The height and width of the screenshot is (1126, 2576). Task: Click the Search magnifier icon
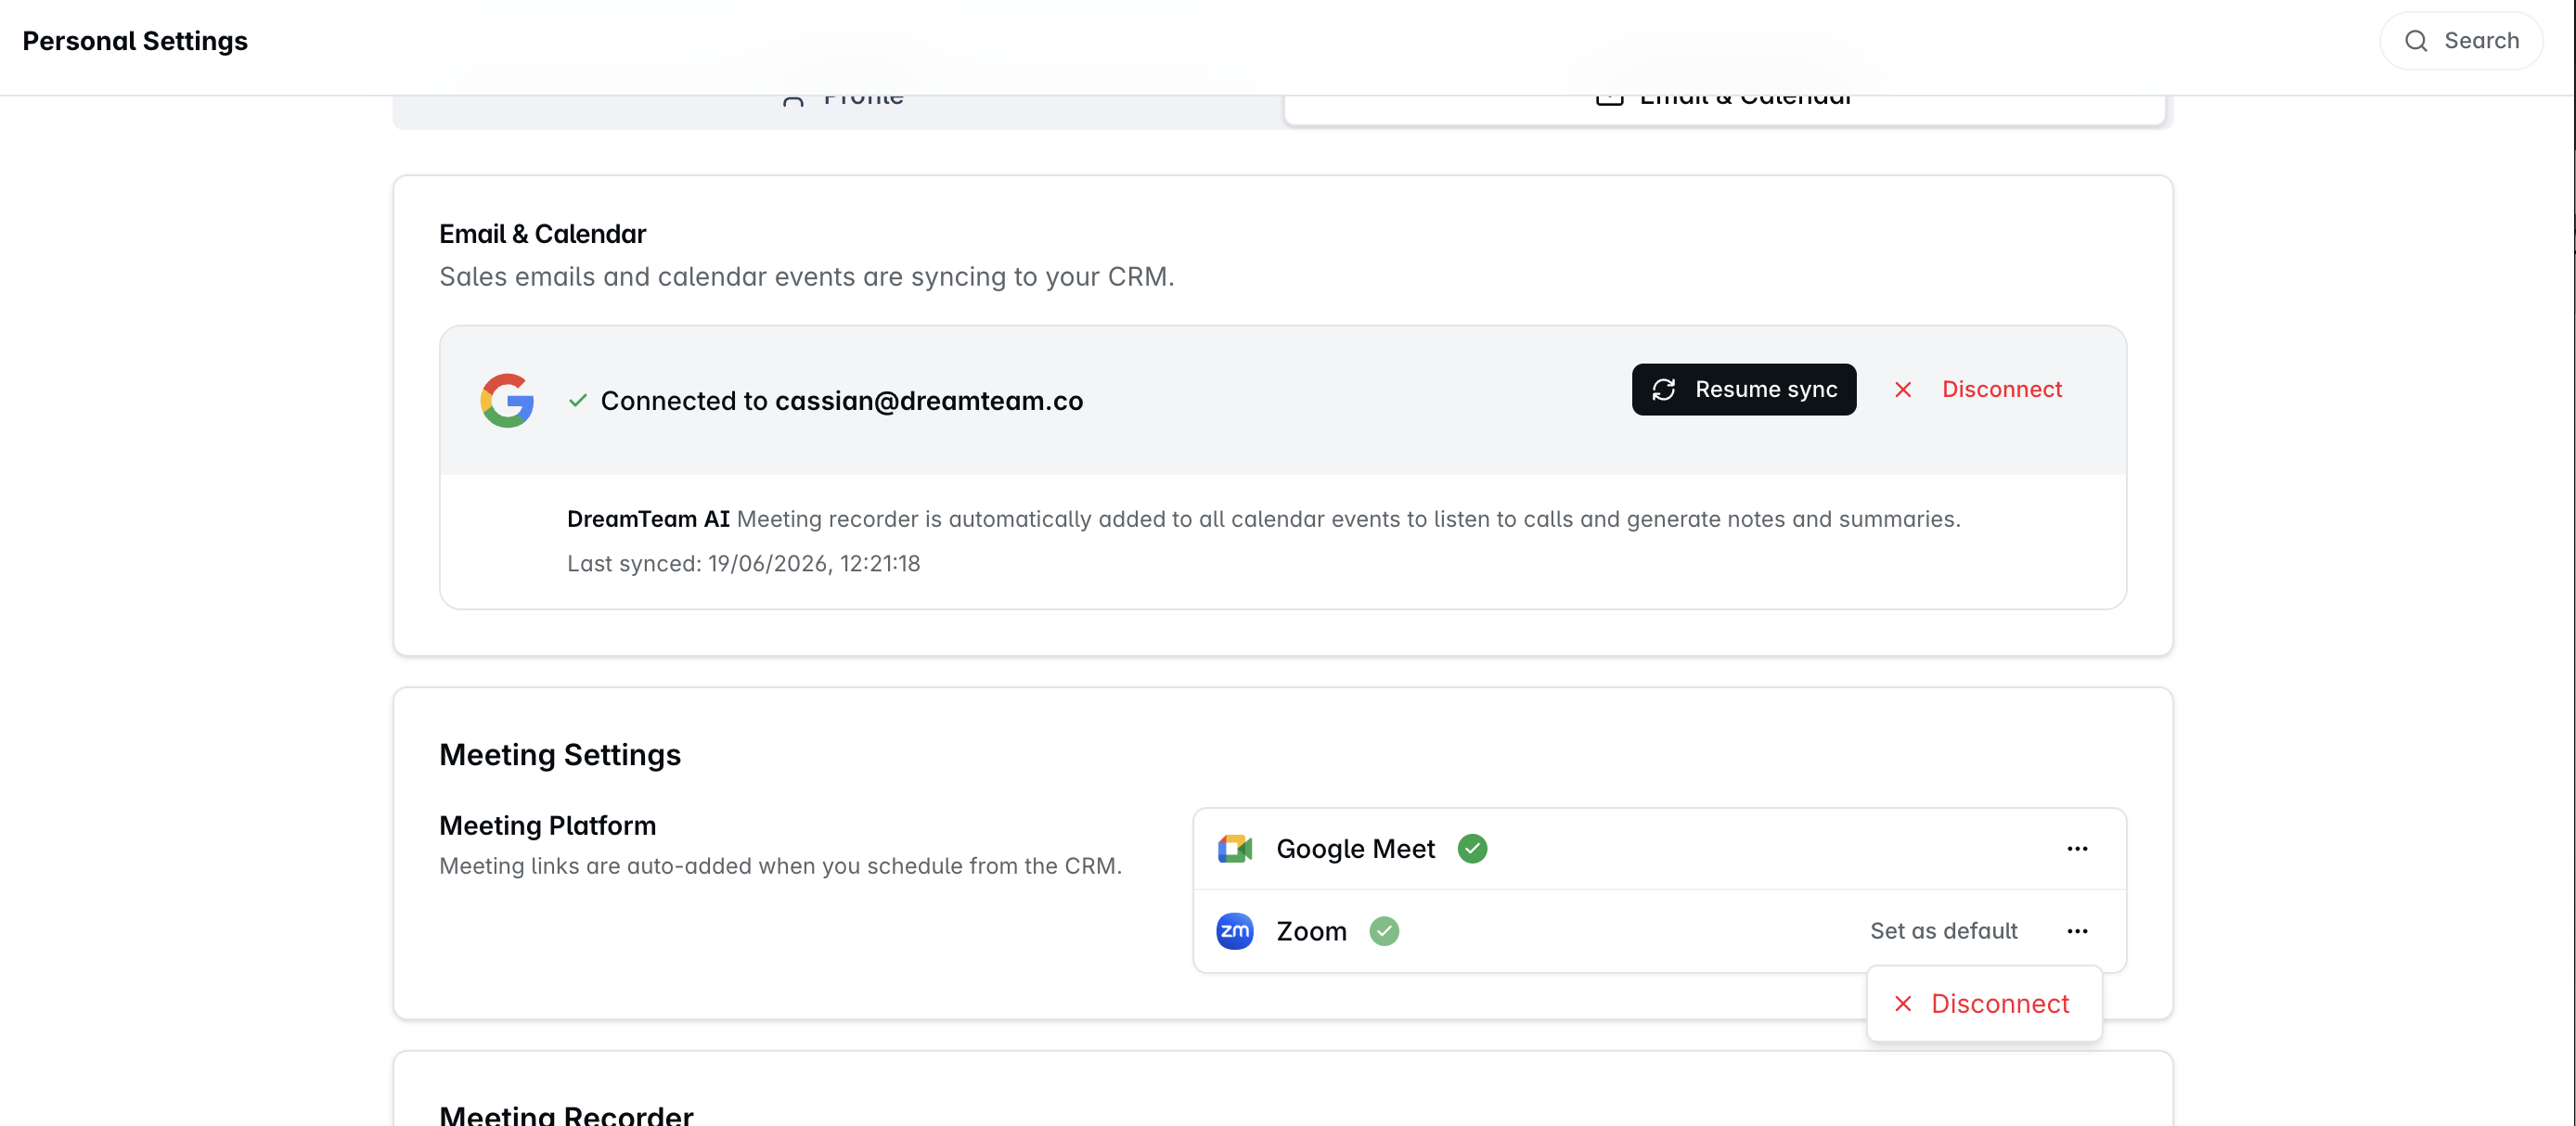coord(2416,41)
